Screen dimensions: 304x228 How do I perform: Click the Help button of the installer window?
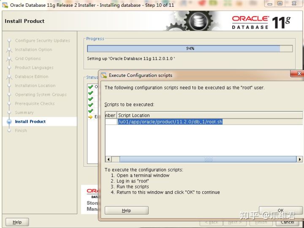point(17,222)
